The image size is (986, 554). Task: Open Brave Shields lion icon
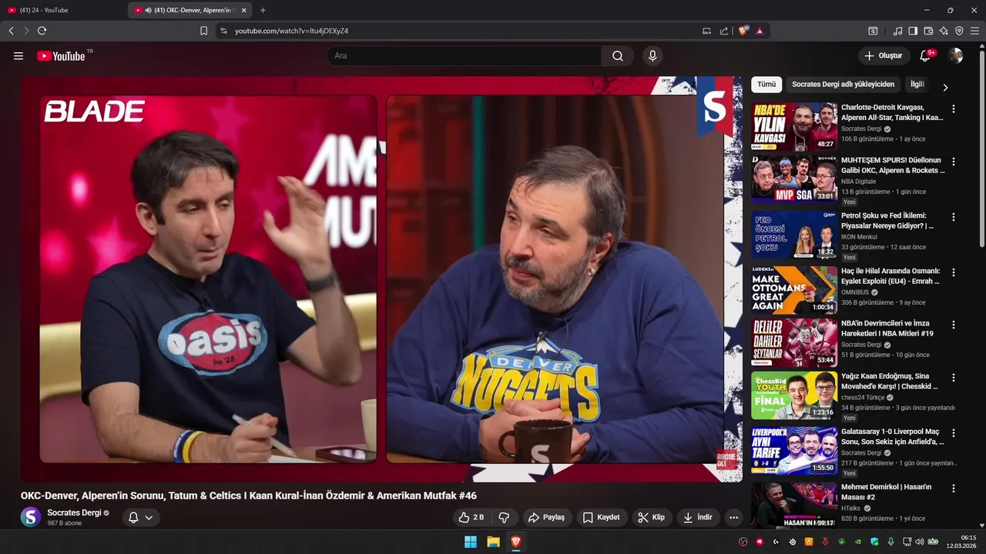[743, 31]
